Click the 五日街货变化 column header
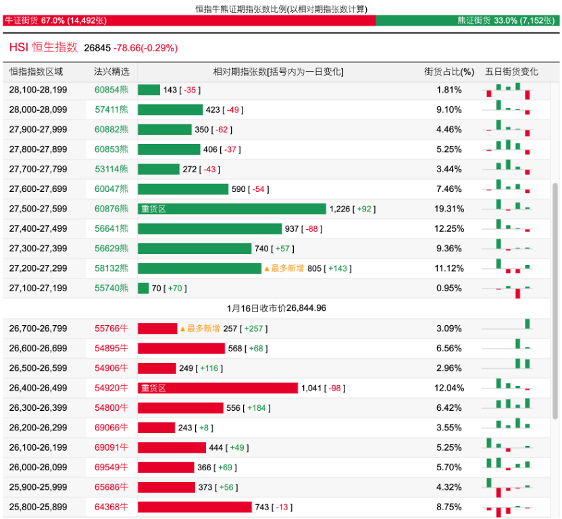 [x=512, y=71]
